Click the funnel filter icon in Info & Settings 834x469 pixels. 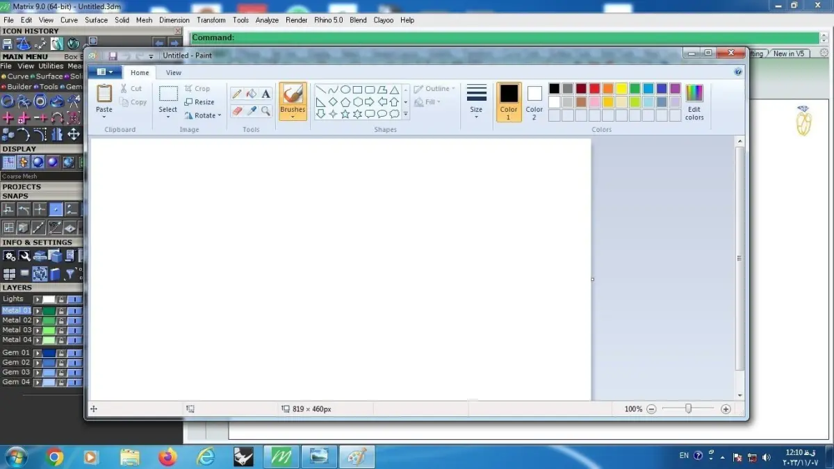click(70, 274)
